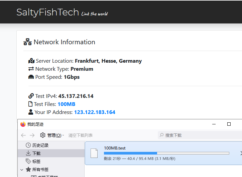This screenshot has width=242, height=177.
Task: Select the 45.137.216.14 IPv4 text
Action: [x=76, y=96]
